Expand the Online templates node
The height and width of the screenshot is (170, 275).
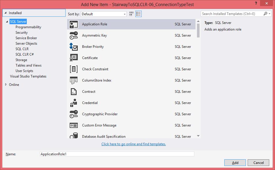(x=6, y=85)
